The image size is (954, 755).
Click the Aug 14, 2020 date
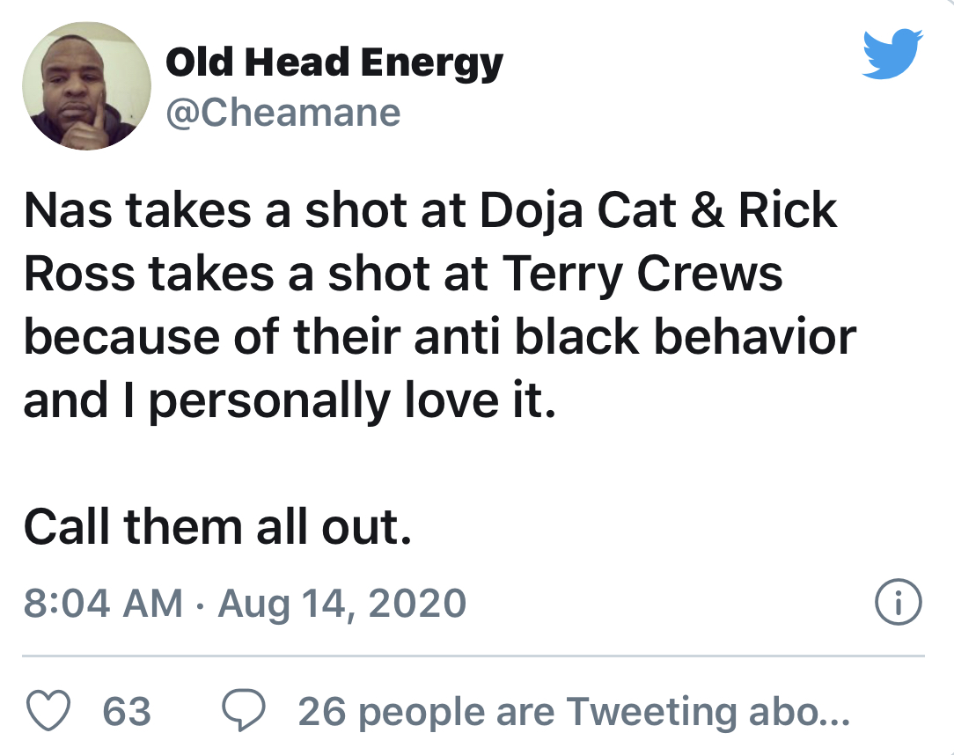341,604
